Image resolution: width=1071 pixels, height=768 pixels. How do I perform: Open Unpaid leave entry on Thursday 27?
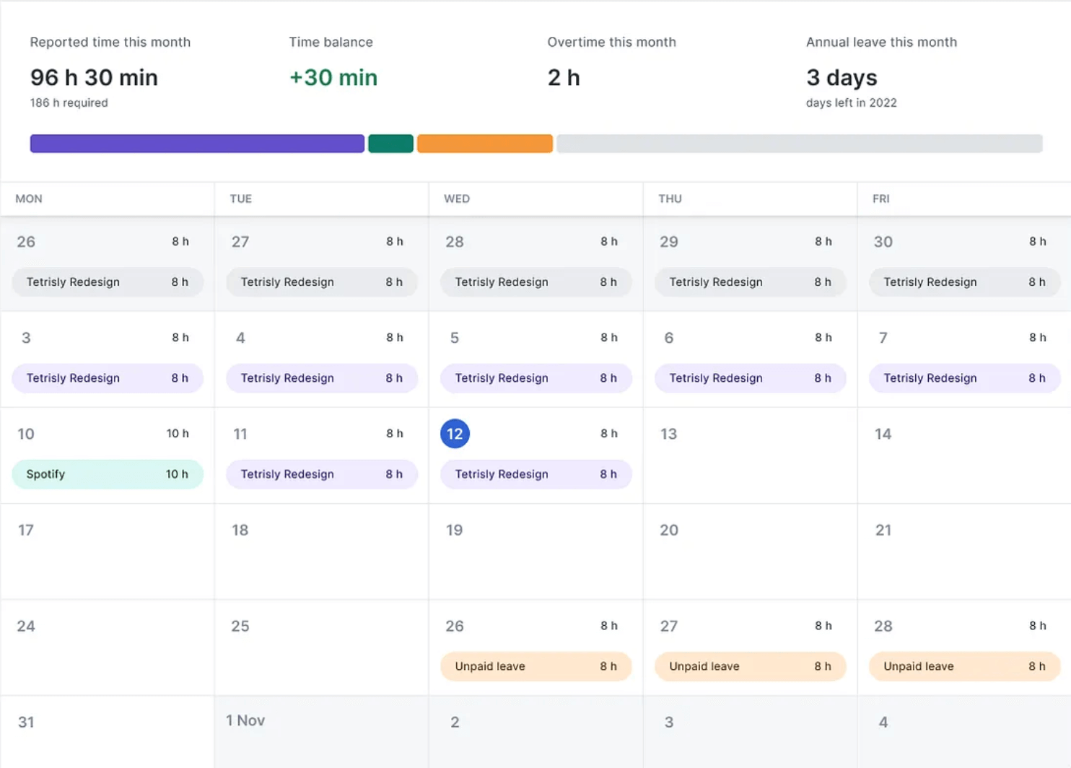pyautogui.click(x=750, y=666)
